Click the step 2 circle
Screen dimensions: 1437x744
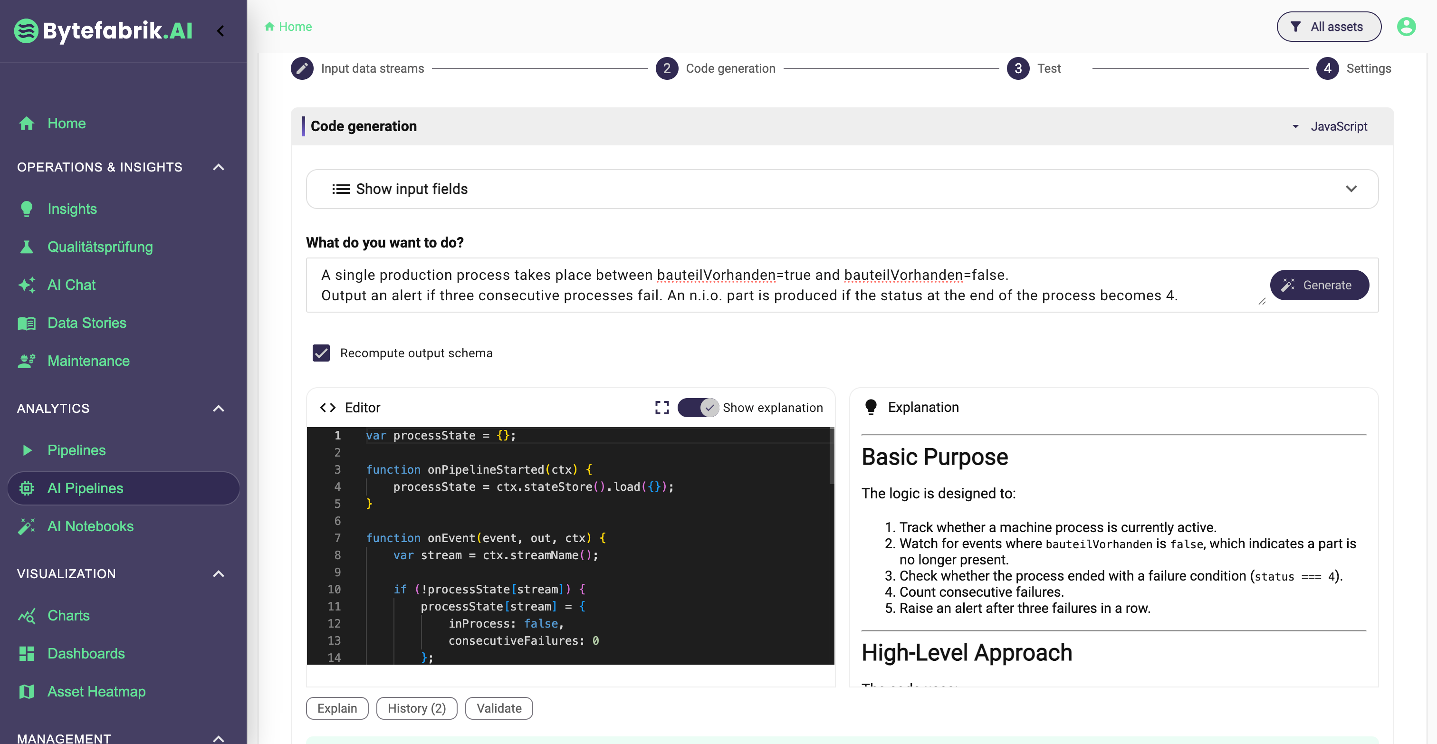pyautogui.click(x=666, y=68)
